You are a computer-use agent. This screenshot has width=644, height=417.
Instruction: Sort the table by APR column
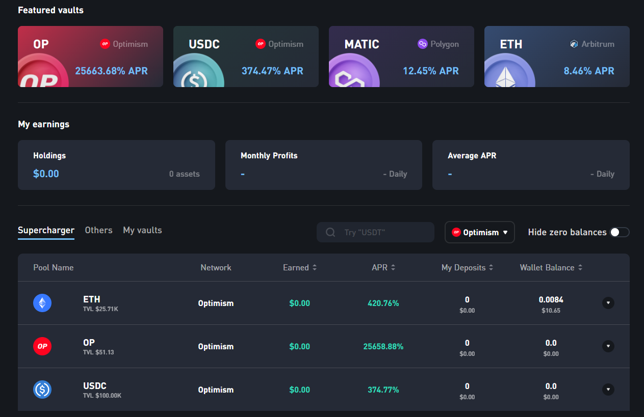click(383, 267)
